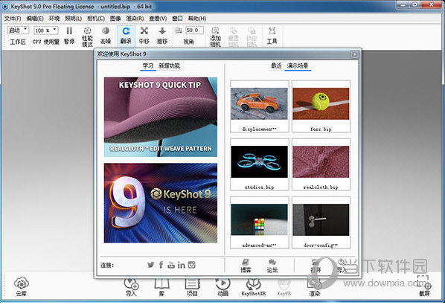This screenshot has height=305, width=445.
Task: Open the Instagram link icon
Action: [192, 265]
